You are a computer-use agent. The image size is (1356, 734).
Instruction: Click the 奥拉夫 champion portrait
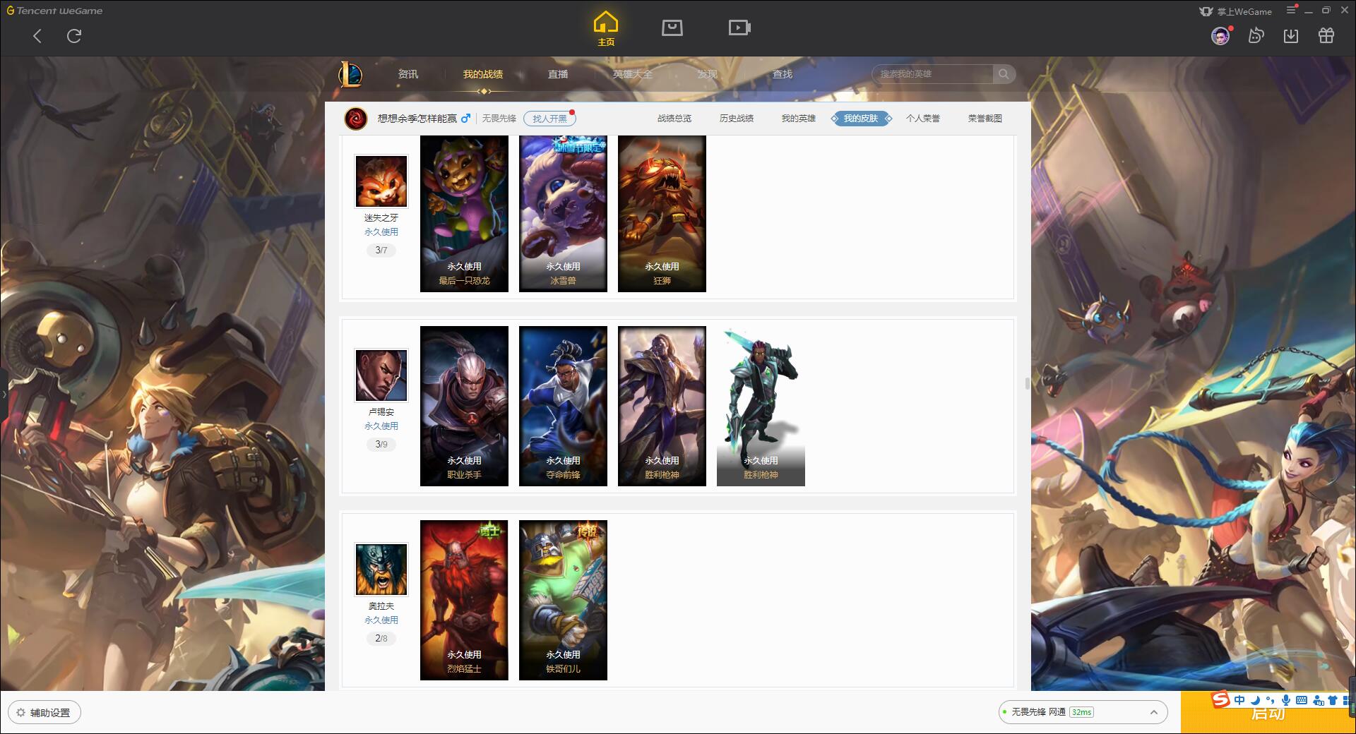pyautogui.click(x=381, y=570)
